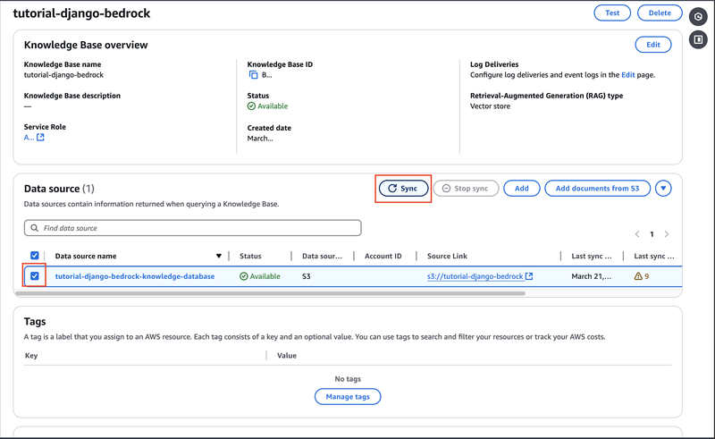Toggle the side panel icon on right
The height and width of the screenshot is (439, 715).
coord(698,39)
